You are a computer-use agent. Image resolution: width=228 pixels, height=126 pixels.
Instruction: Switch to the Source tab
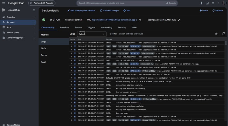pyautogui.click(x=78, y=28)
